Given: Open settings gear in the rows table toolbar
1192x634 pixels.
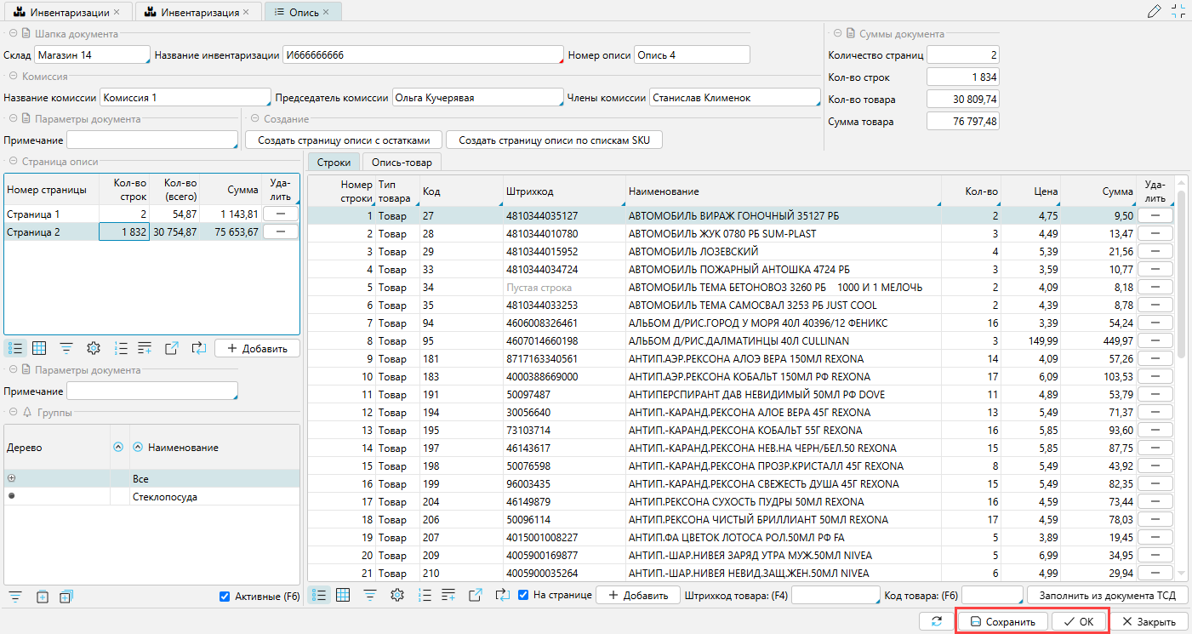Looking at the screenshot, I should click(396, 595).
